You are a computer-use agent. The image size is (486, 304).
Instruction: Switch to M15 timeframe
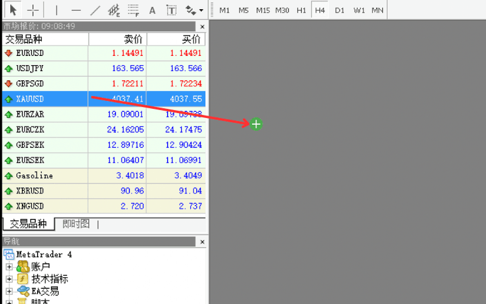pyautogui.click(x=263, y=10)
